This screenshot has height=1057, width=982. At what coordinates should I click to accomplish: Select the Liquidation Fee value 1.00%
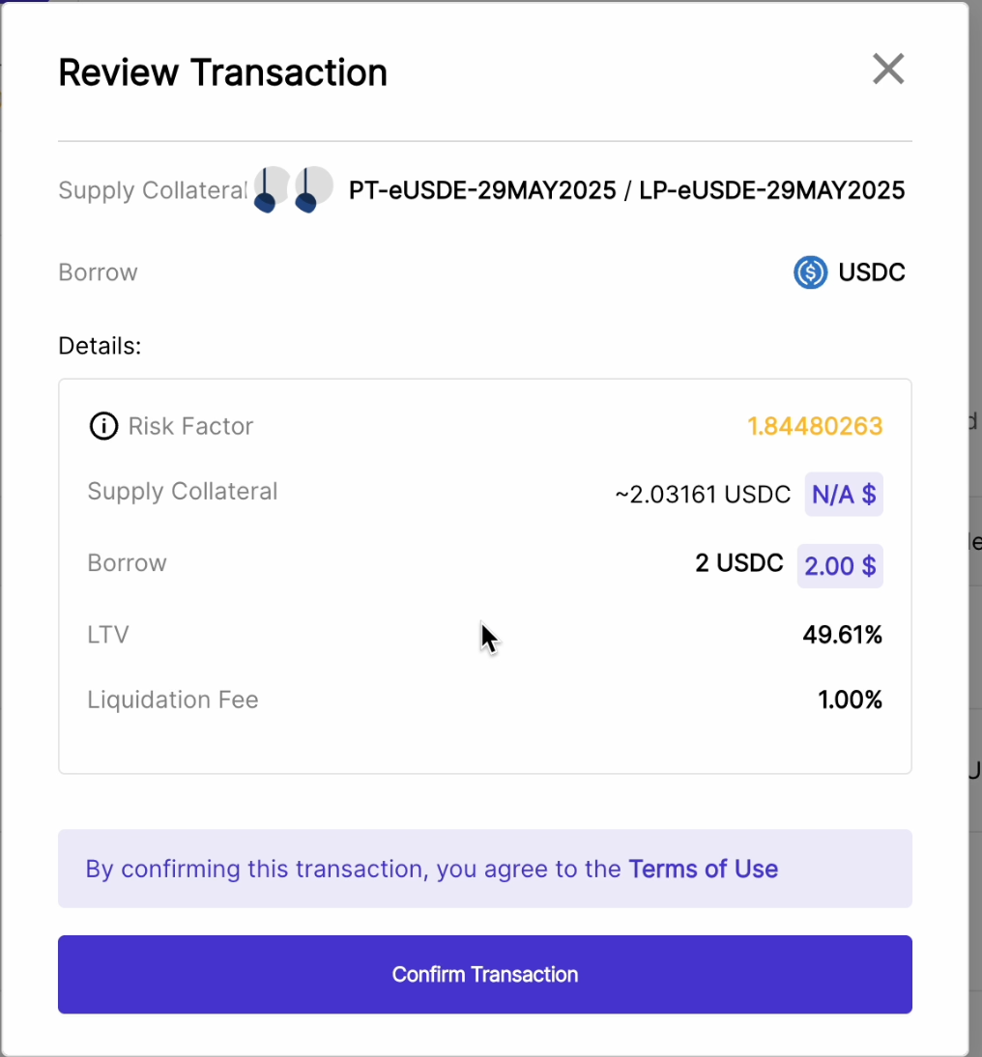pos(850,700)
